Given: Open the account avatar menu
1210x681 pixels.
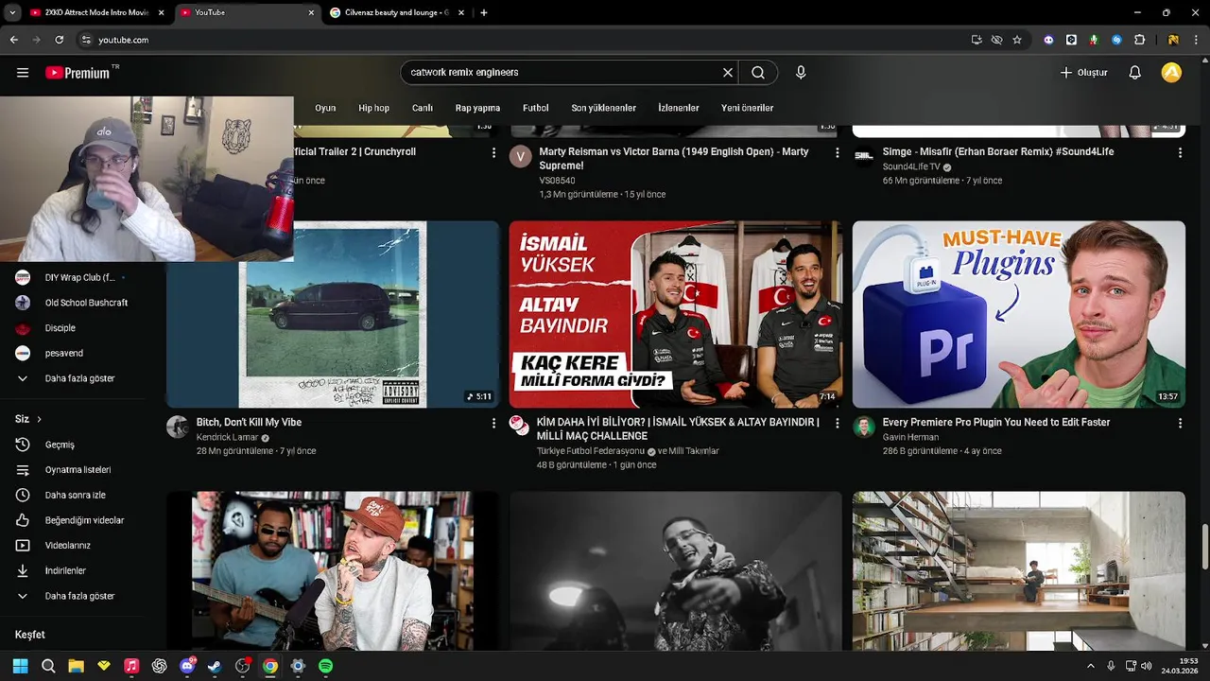Looking at the screenshot, I should (1171, 73).
